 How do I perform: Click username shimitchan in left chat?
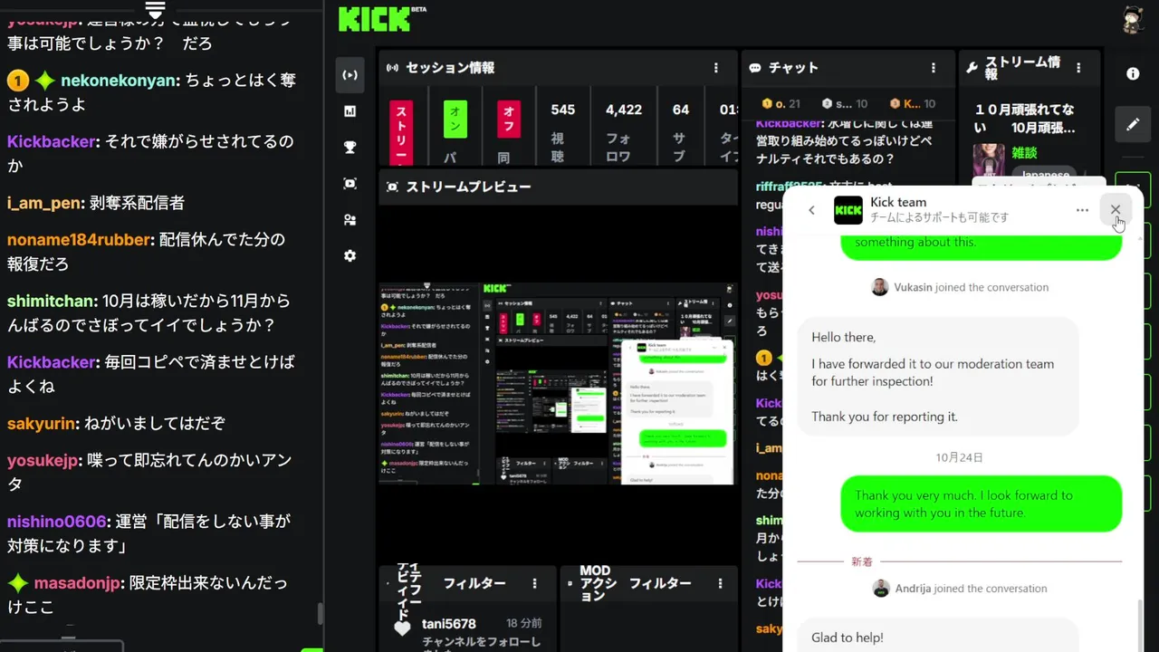pyautogui.click(x=51, y=301)
